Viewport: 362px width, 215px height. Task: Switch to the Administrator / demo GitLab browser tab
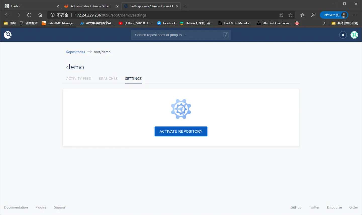coord(90,6)
